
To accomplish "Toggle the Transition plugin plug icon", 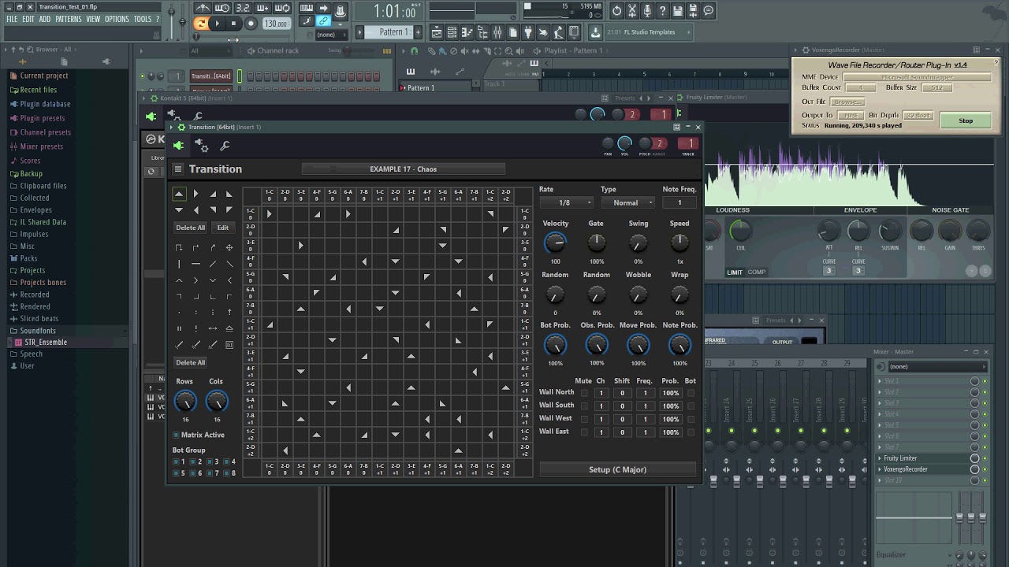I will [x=178, y=146].
